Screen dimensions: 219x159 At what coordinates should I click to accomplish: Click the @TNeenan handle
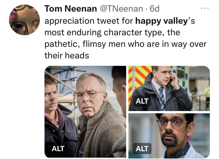(x=120, y=8)
